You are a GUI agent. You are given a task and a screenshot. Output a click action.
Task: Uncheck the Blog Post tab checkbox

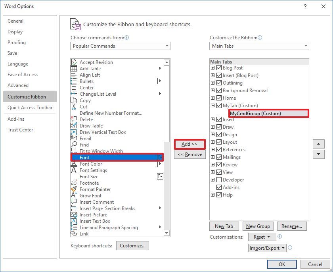tap(218, 68)
